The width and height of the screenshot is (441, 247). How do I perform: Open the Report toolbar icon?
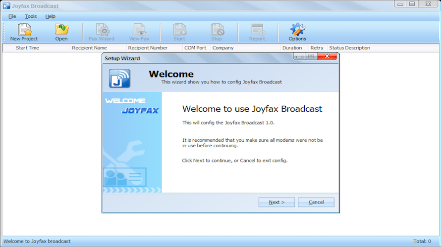257,32
